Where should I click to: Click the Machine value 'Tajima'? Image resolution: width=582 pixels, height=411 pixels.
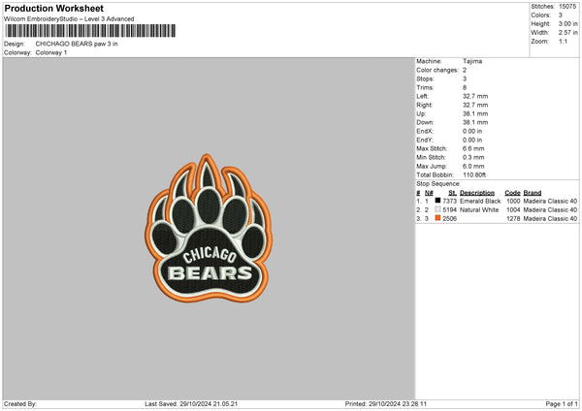[x=472, y=61]
